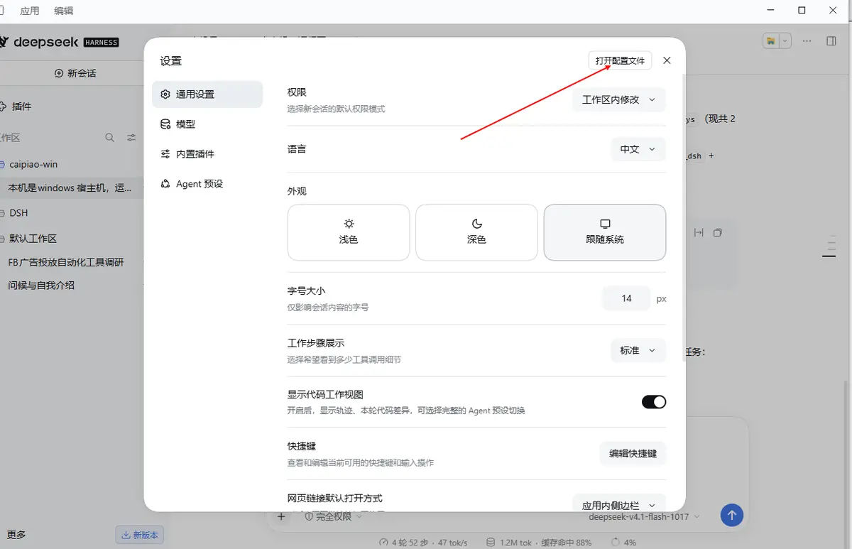Choose the 浅色 light appearance option
The image size is (852, 549).
[x=349, y=232]
